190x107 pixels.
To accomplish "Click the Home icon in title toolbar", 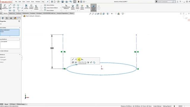I will (x=52, y=2).
